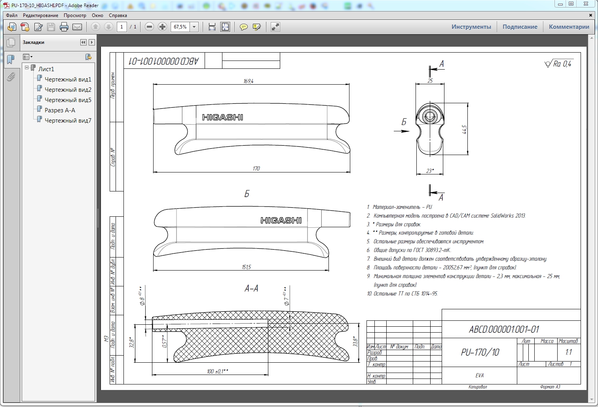This screenshot has height=407, width=598.
Task: Open the Attachments panel
Action: pos(11,77)
